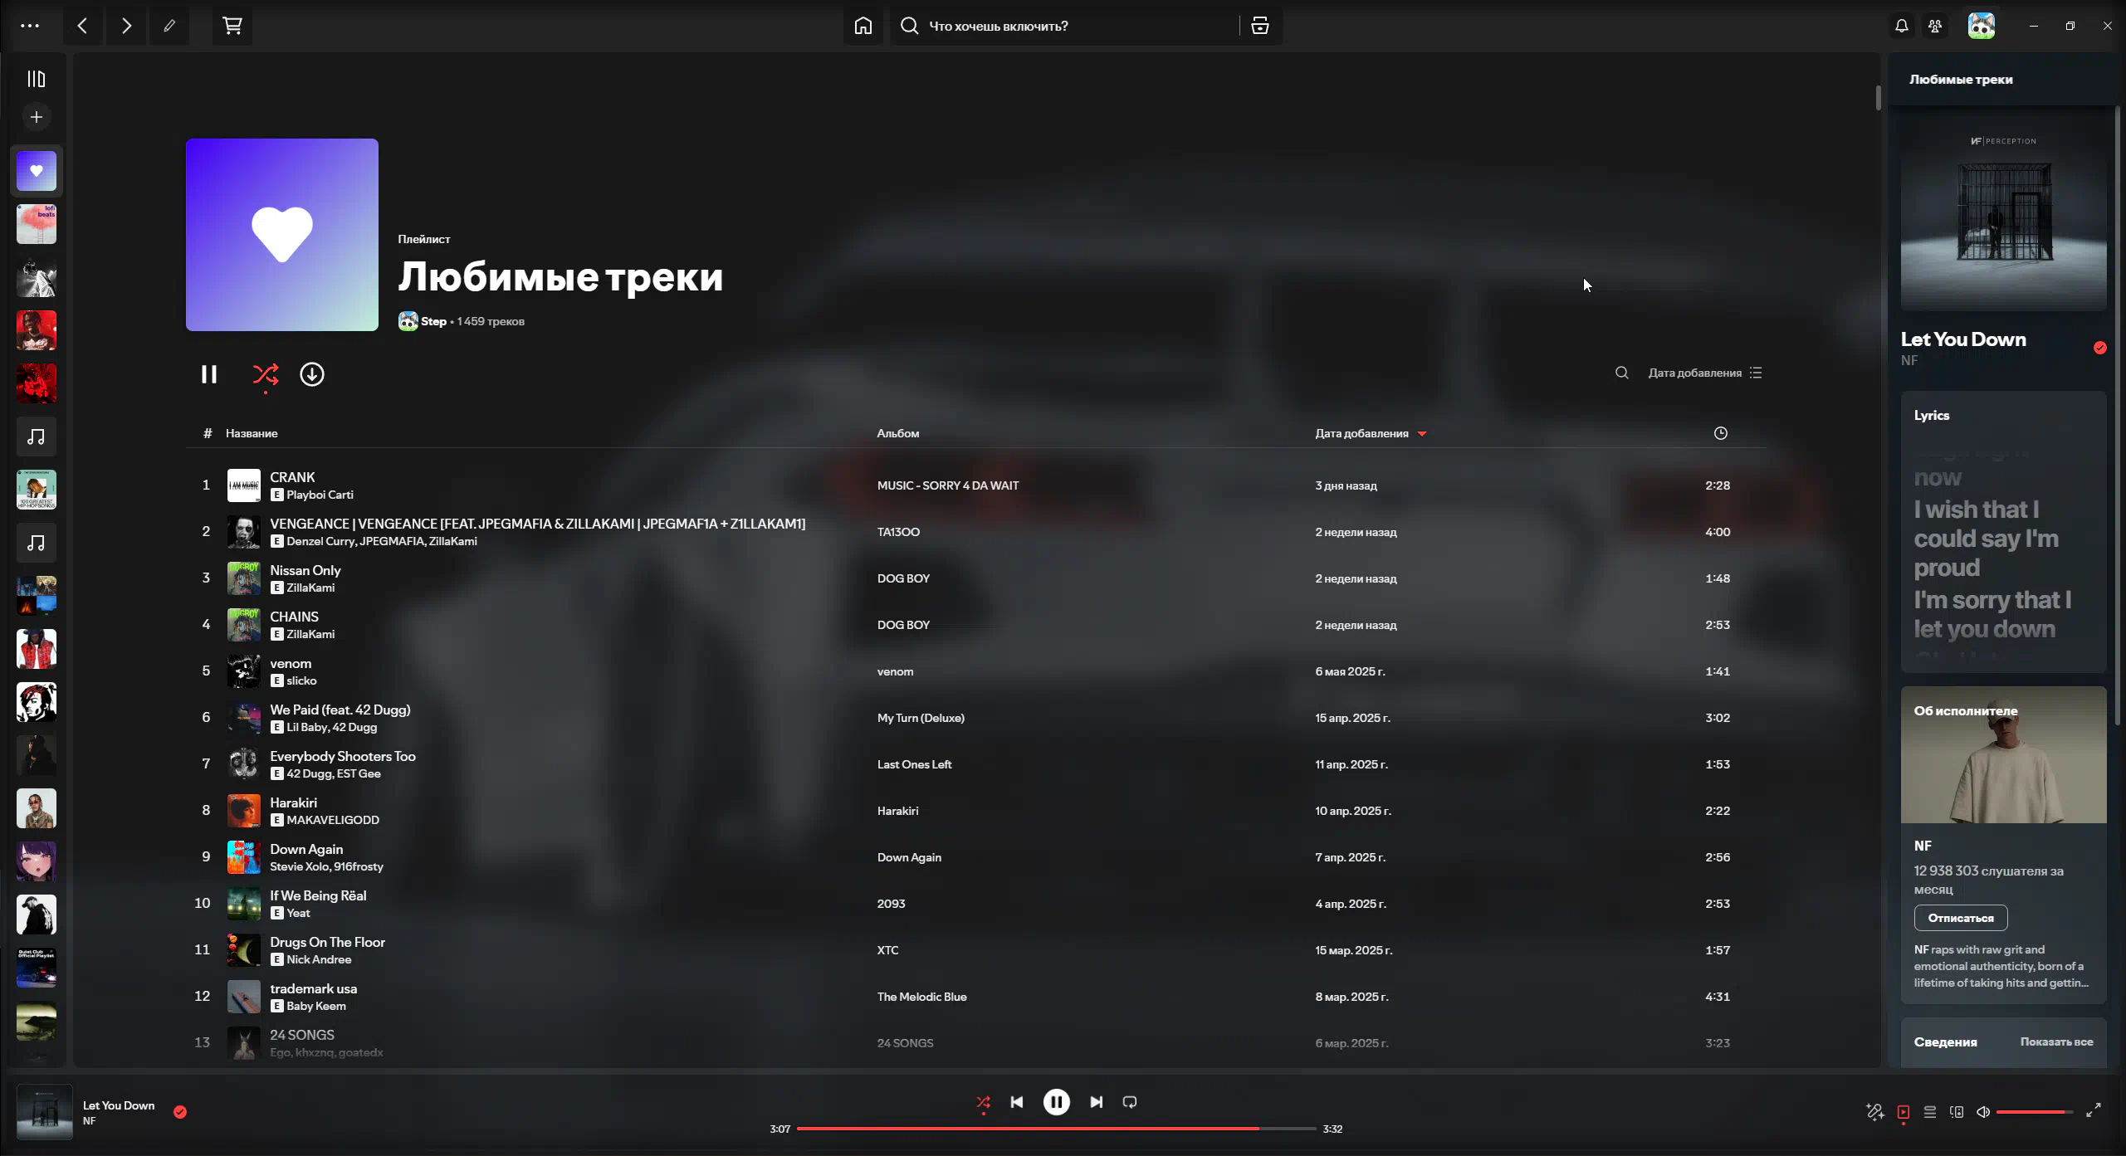Toggle the Now Playing view panel icon
The image size is (2126, 1156).
pos(1904,1112)
